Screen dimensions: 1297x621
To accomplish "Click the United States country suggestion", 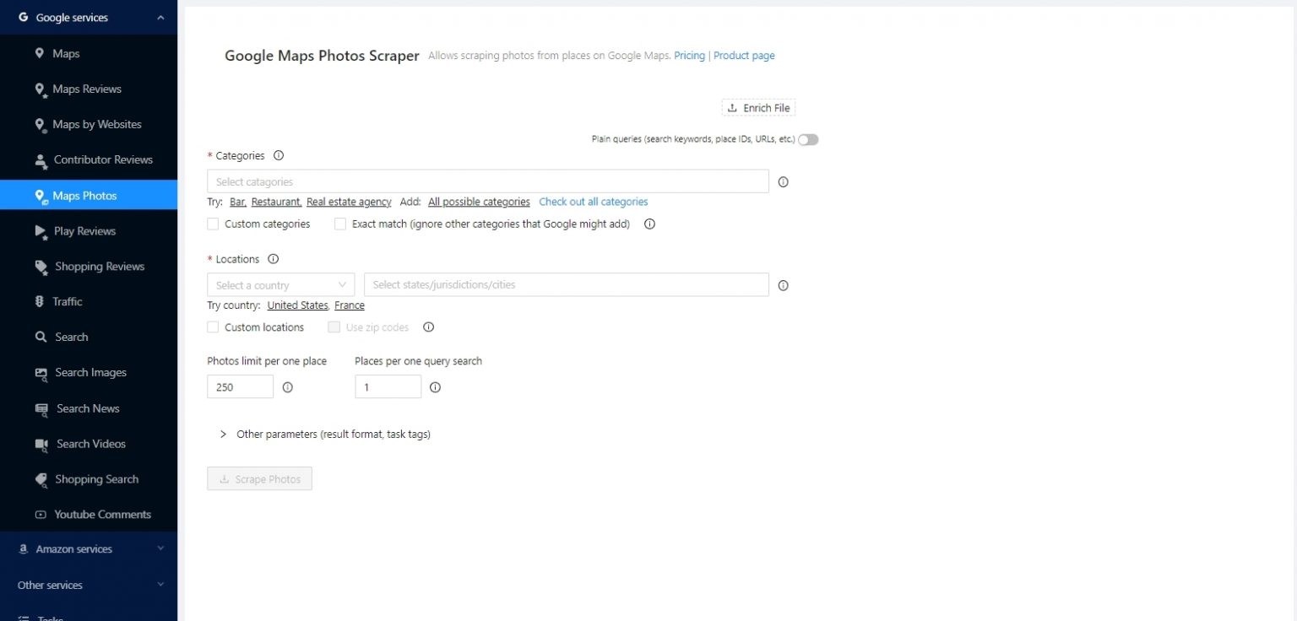I will (297, 305).
